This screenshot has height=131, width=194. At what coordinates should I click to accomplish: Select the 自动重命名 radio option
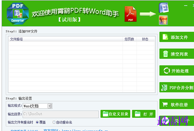tap(54, 122)
